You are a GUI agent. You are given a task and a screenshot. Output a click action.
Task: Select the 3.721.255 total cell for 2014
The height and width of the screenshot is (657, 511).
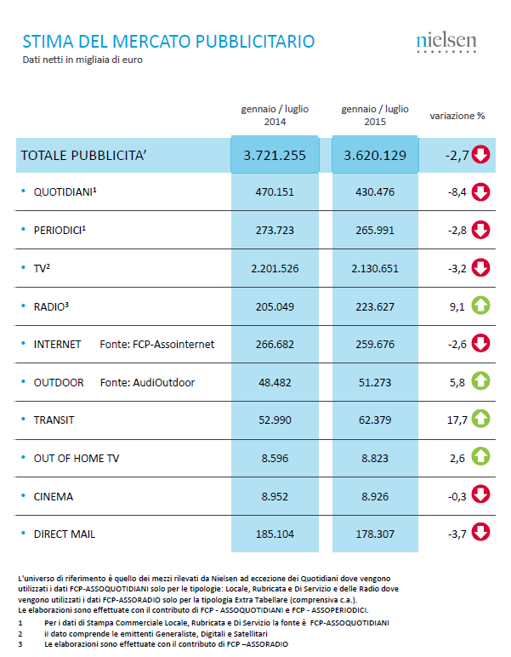(x=275, y=156)
